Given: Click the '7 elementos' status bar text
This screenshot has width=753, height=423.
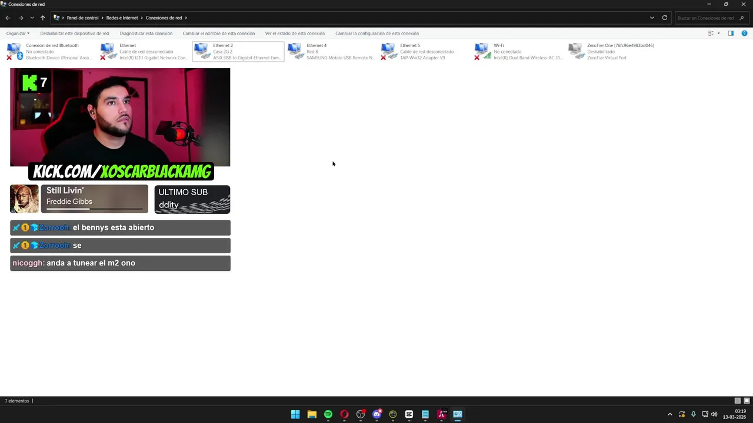Looking at the screenshot, I should 17,401.
